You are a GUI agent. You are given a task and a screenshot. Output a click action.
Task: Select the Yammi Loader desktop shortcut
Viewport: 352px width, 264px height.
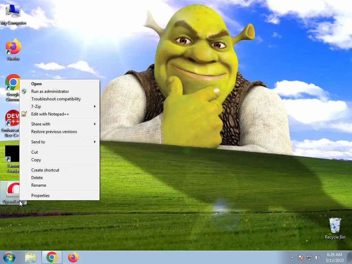(x=12, y=159)
